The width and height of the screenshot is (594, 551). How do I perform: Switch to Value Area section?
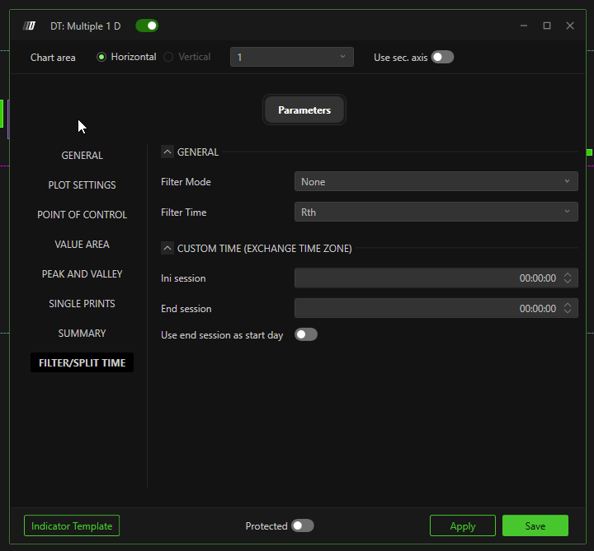(x=82, y=245)
